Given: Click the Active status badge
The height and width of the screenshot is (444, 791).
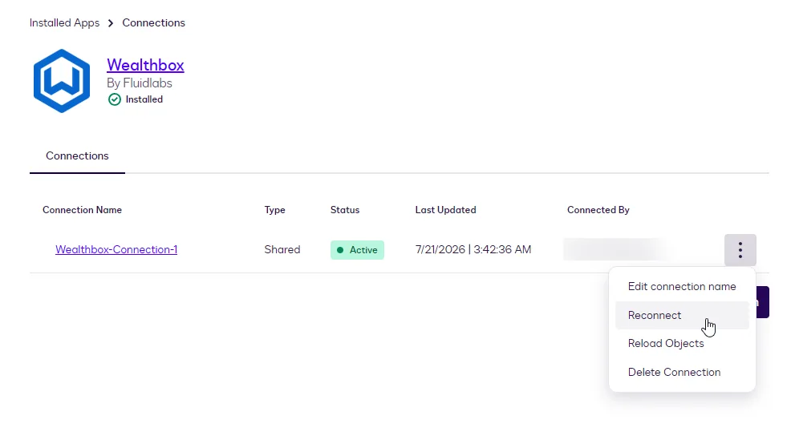Looking at the screenshot, I should tap(357, 250).
